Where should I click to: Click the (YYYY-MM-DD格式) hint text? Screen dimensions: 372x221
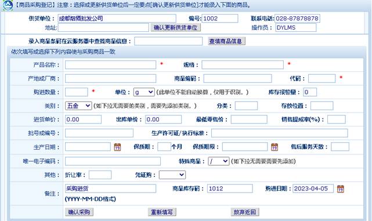[91, 199]
